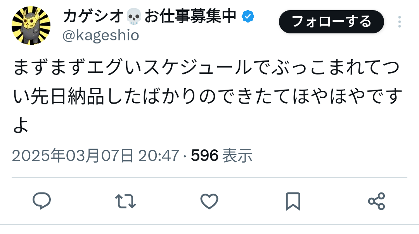The height and width of the screenshot is (234, 419).
Task: Click the blue verified badge
Action: (248, 16)
